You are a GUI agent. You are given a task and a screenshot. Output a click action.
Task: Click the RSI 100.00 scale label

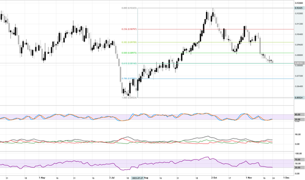[x=298, y=153]
